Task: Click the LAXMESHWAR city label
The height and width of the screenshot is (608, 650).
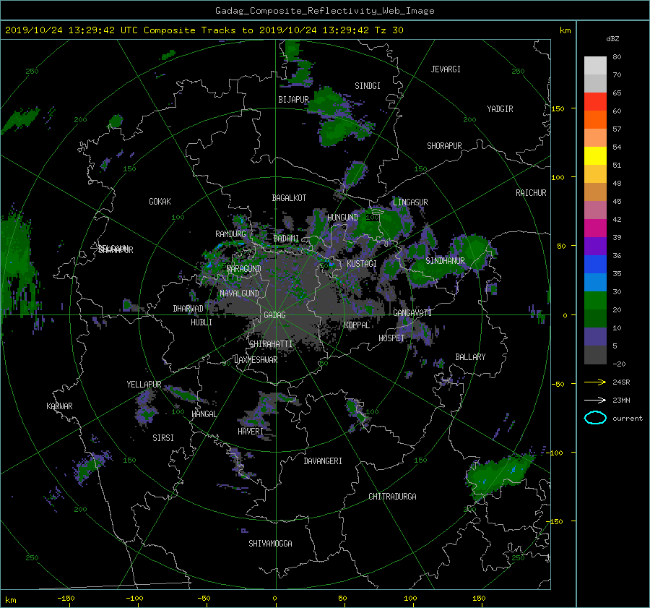Action: coord(256,360)
